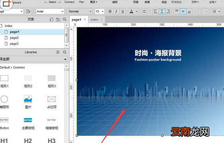Choose the Select mode tool

pos(53,2)
